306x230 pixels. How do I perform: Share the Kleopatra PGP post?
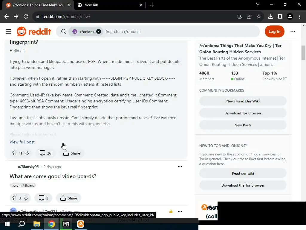click(71, 153)
